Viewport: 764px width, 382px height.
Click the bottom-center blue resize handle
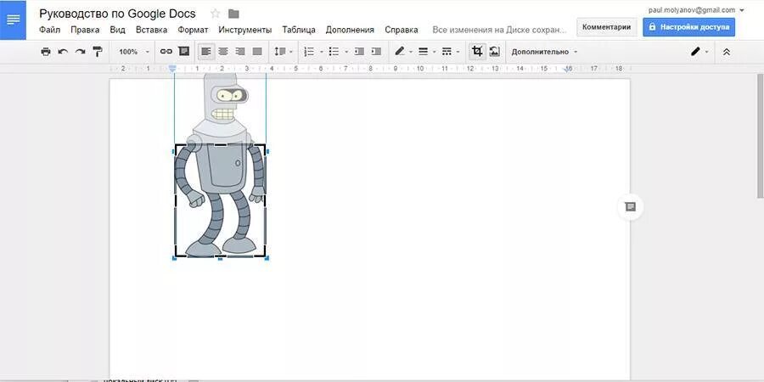click(x=220, y=258)
